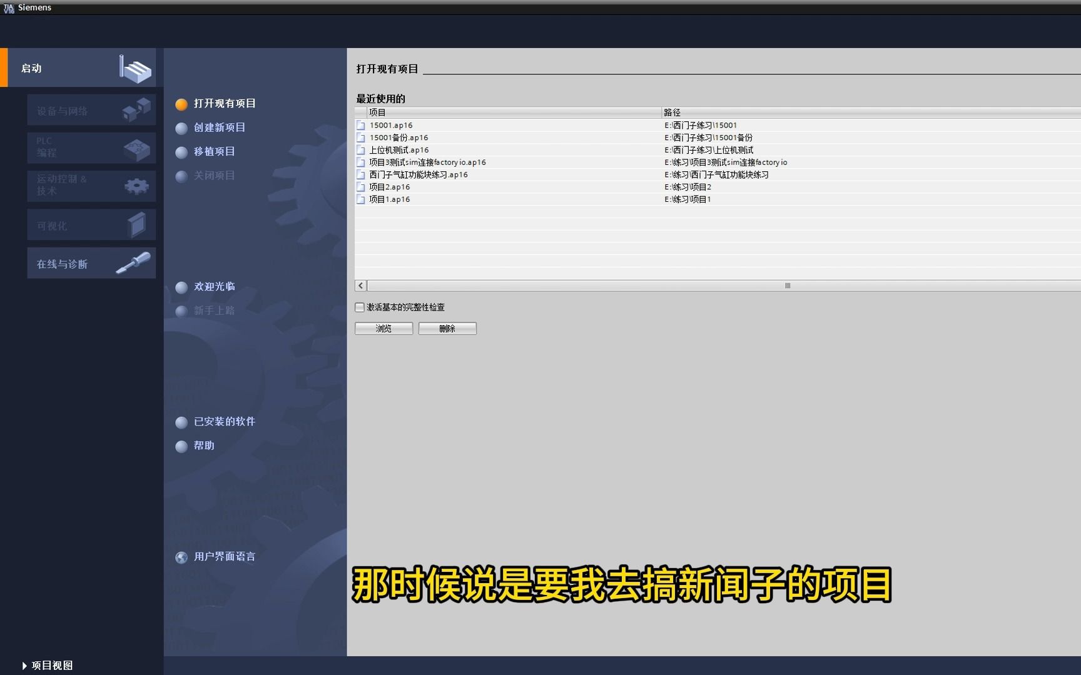The height and width of the screenshot is (675, 1081).
Task: Click the 路径 column header
Action: (x=871, y=112)
